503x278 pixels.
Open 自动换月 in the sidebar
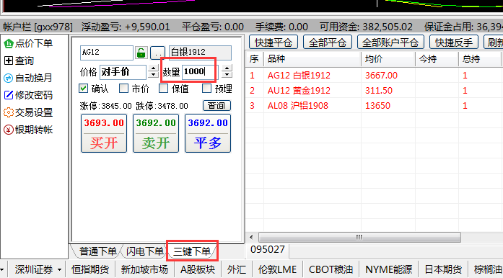pos(28,78)
